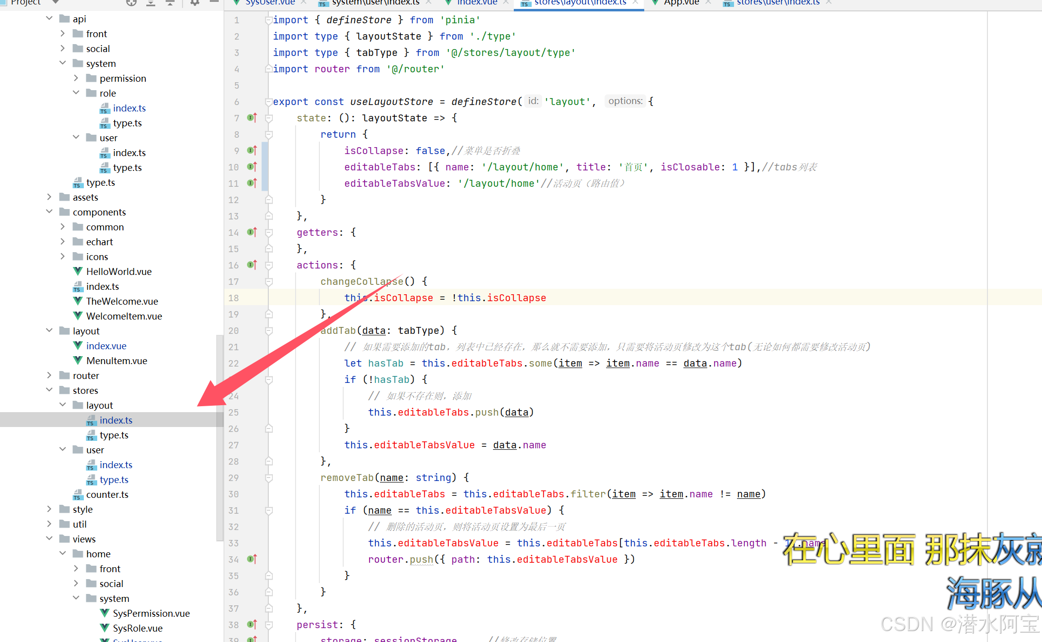Viewport: 1042px width, 642px height.
Task: Open Project panel settings gear
Action: [194, 2]
